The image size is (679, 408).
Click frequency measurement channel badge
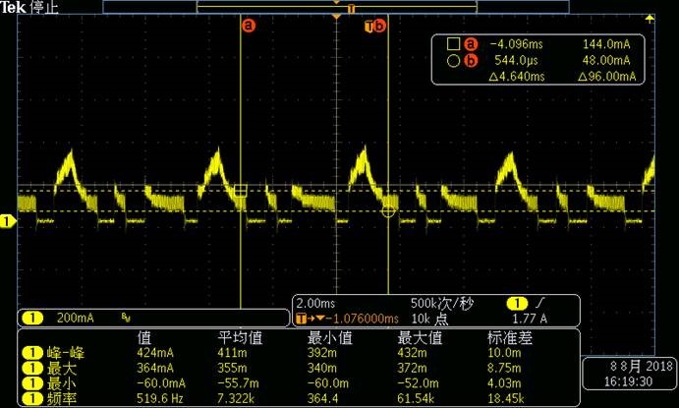pyautogui.click(x=32, y=398)
